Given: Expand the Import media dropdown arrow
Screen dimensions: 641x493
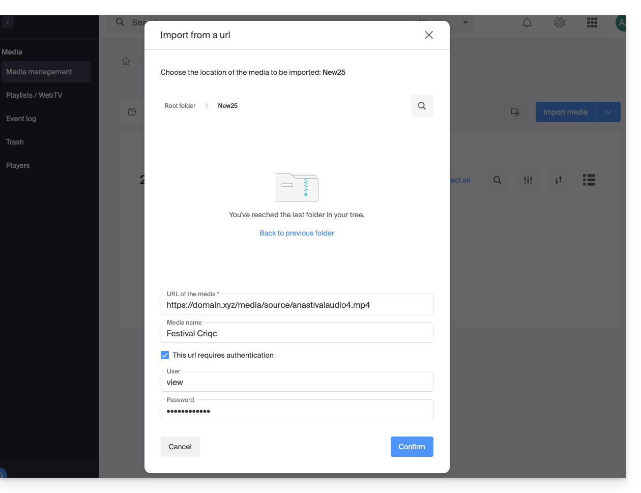Looking at the screenshot, I should (608, 112).
